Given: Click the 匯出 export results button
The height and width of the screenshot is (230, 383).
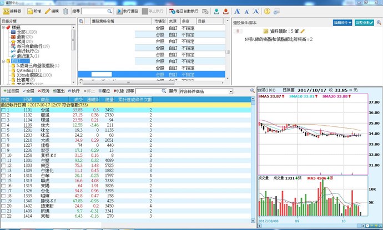Looking at the screenshot, I should click(59, 91).
